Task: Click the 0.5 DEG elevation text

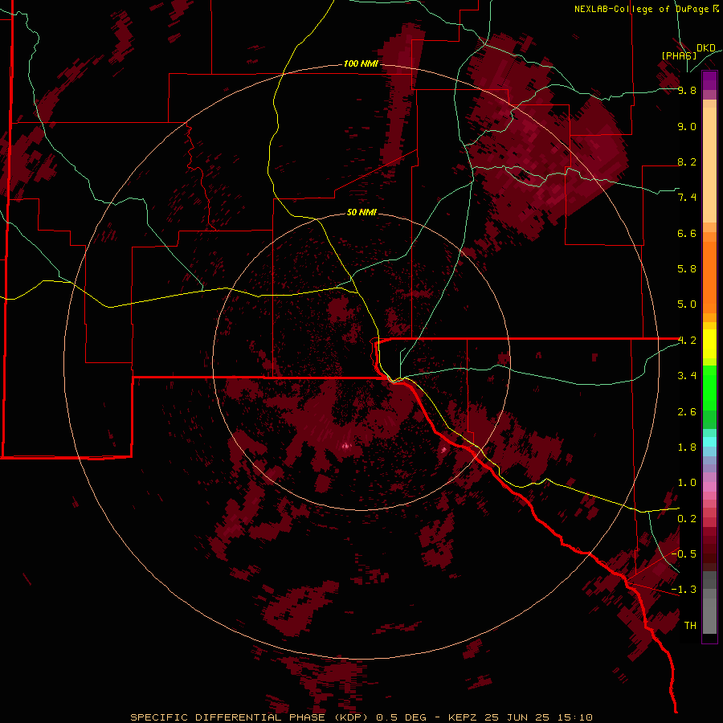Action: [401, 717]
